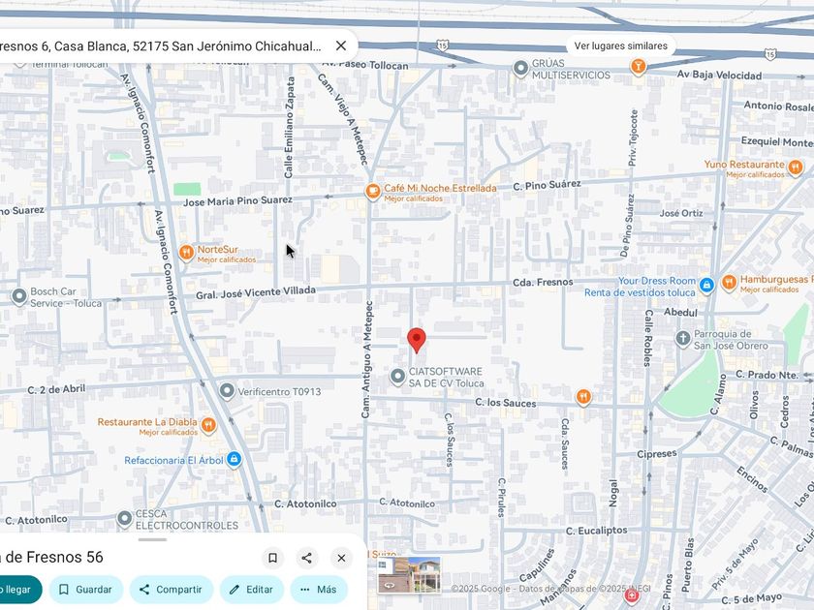Click the Bosch Car Service pin icon
The width and height of the screenshot is (814, 610).
point(19,296)
